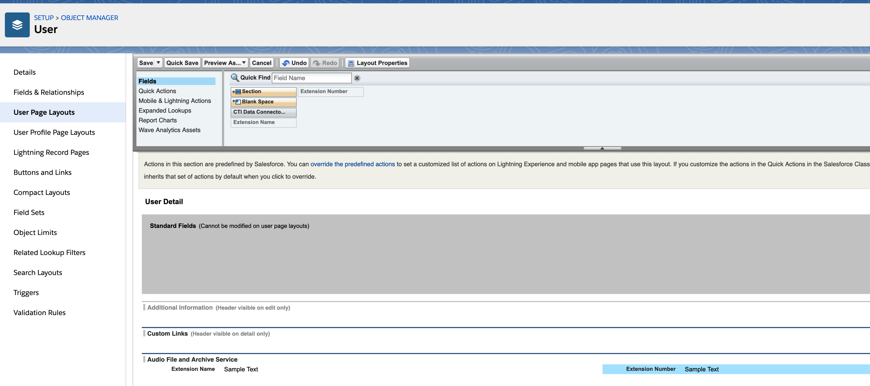Open Validation Rules
The image size is (870, 386).
(40, 313)
